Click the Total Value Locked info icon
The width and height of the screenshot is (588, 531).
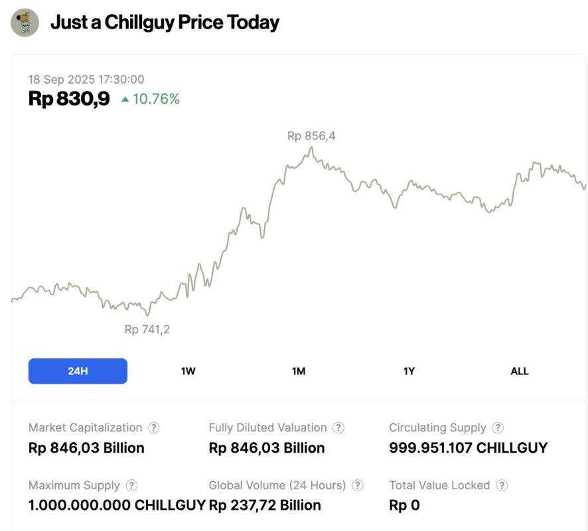pos(502,486)
